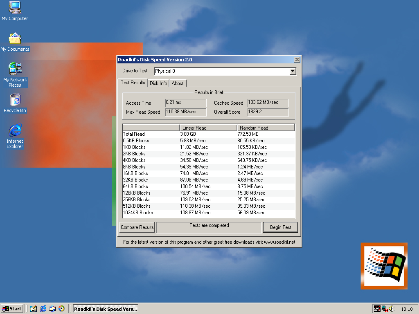Viewport: 419px width, 314px height.
Task: Click the volume speaker tray icon
Action: point(392,309)
